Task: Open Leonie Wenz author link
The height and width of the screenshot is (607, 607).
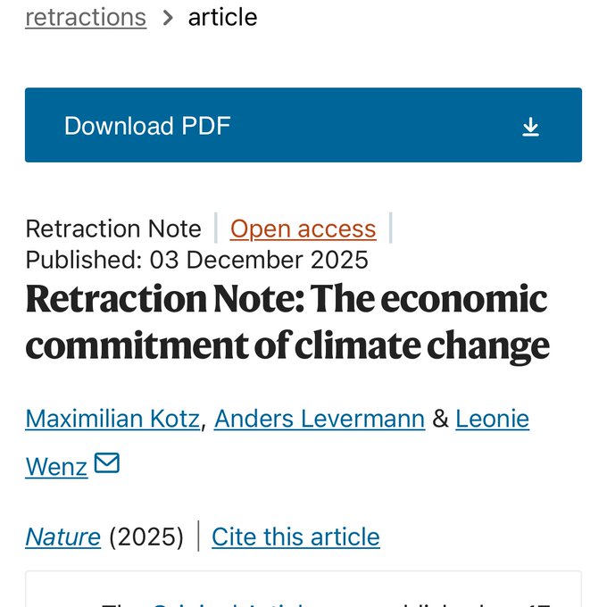Action: pos(492,418)
